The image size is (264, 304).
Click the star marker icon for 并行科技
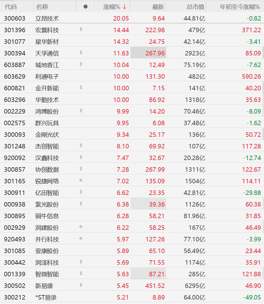pos(81,238)
